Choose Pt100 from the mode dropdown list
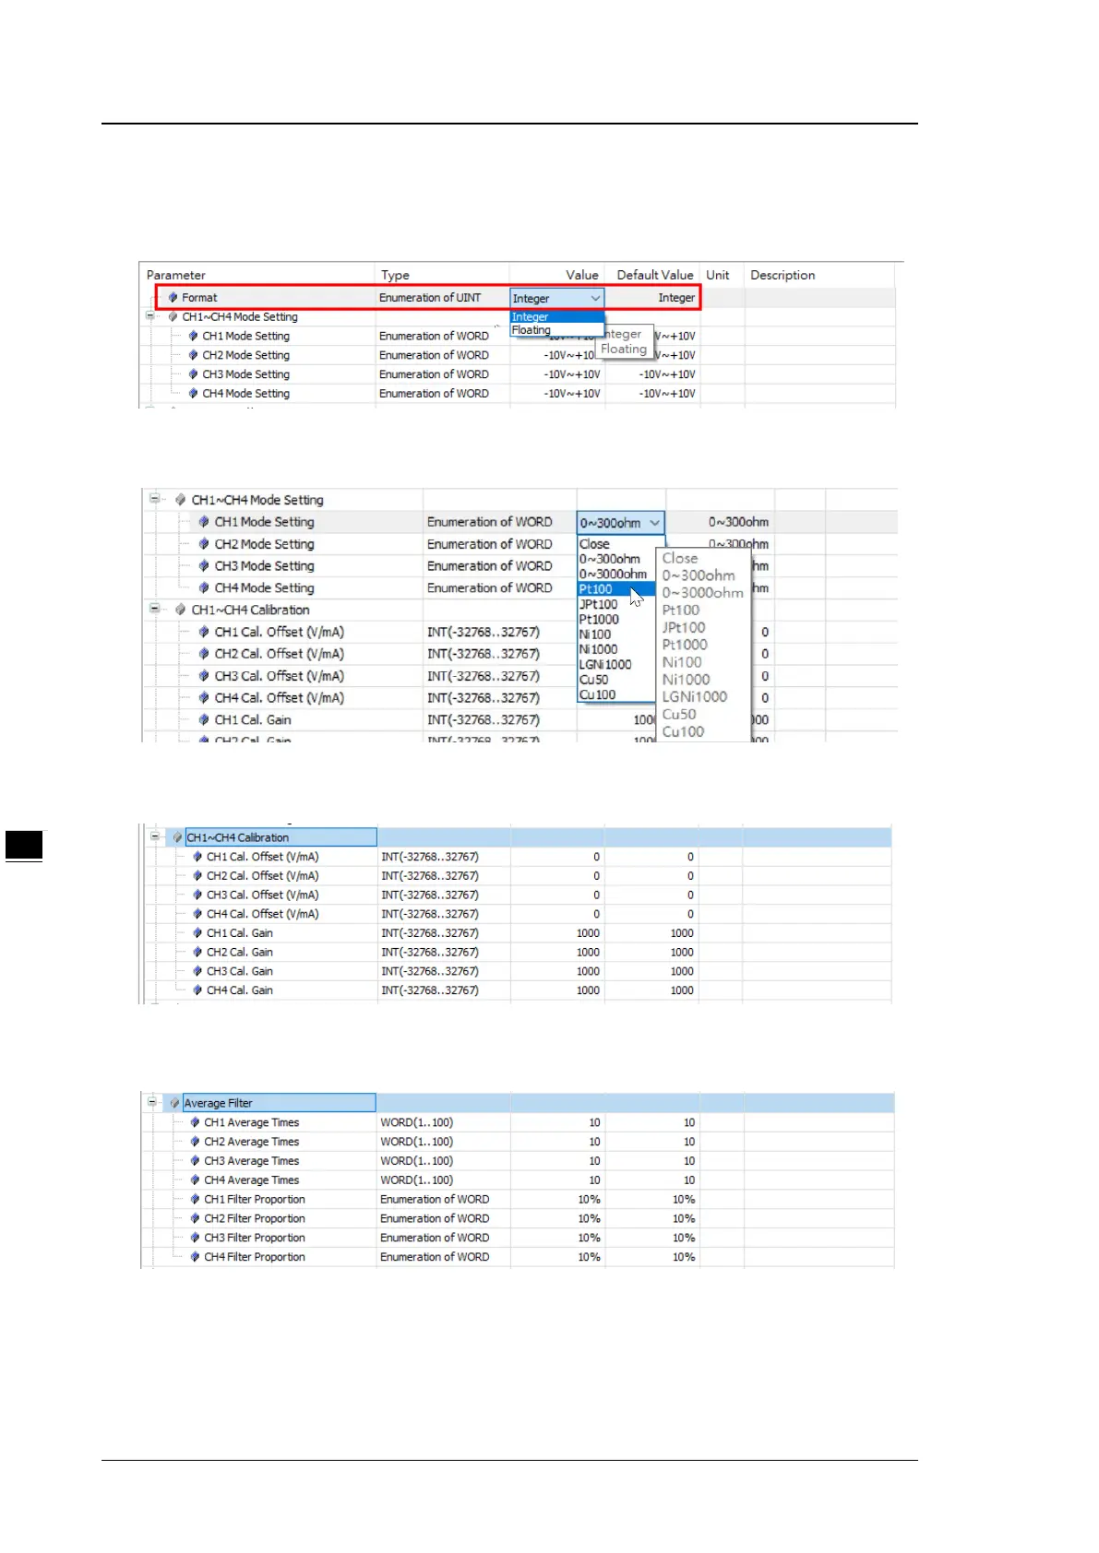Viewport: 1099px width, 1553px height. (x=616, y=589)
